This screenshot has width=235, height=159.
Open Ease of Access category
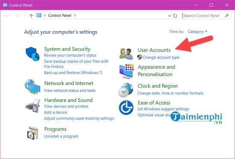154,103
